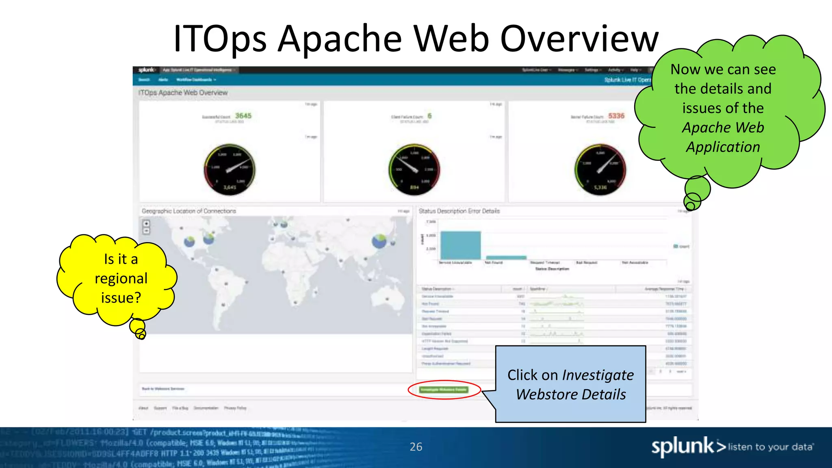The image size is (832, 468).
Task: Click the Not Found table row
Action: click(x=555, y=304)
